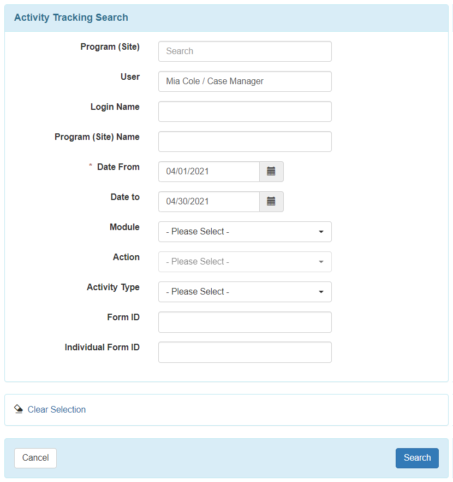The image size is (453, 482).
Task: Select the Date to field showing 04/30/2021
Action: click(208, 202)
